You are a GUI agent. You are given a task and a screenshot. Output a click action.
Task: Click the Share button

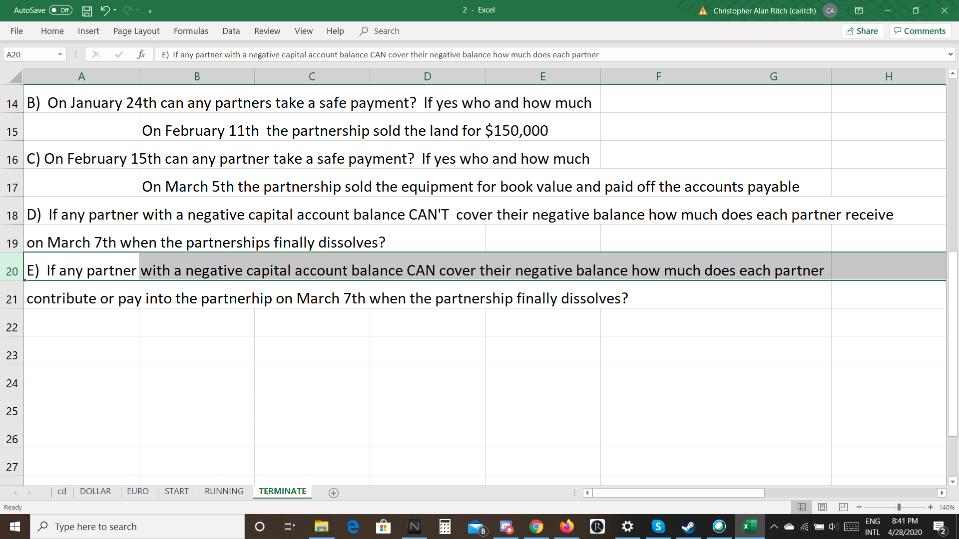point(863,31)
